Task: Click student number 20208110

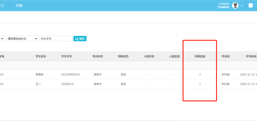Action: pos(67,84)
